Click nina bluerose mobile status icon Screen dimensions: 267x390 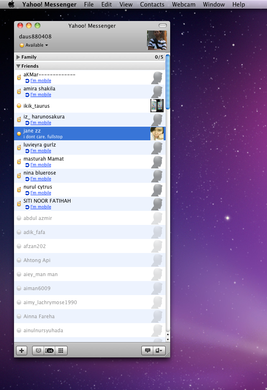pyautogui.click(x=19, y=176)
